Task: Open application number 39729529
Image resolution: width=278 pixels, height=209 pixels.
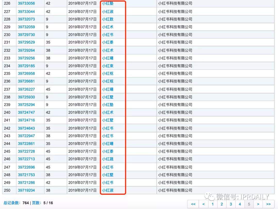Action: [x=26, y=42]
